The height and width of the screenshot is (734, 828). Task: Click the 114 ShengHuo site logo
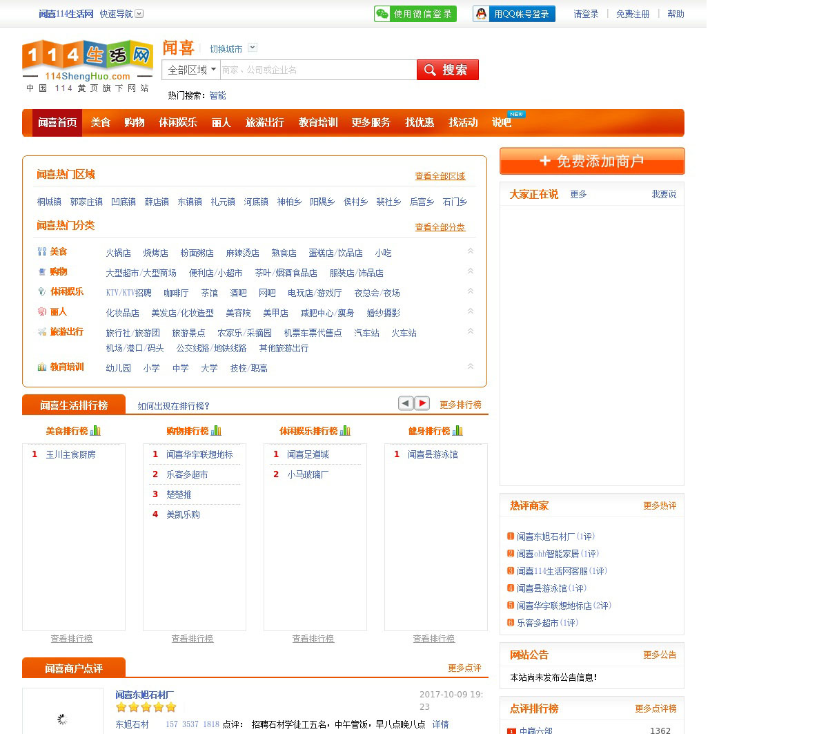click(x=88, y=66)
